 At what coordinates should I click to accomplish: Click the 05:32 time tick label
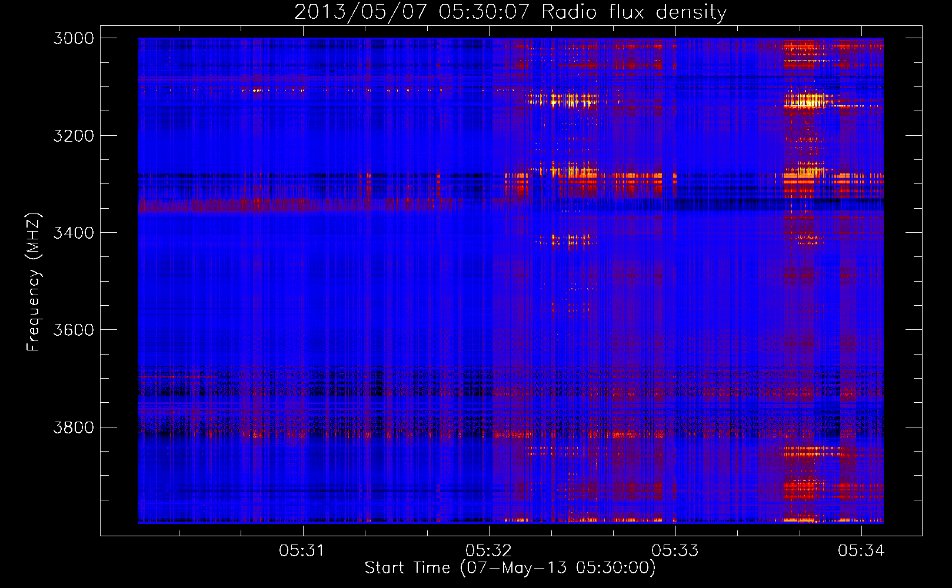[488, 551]
